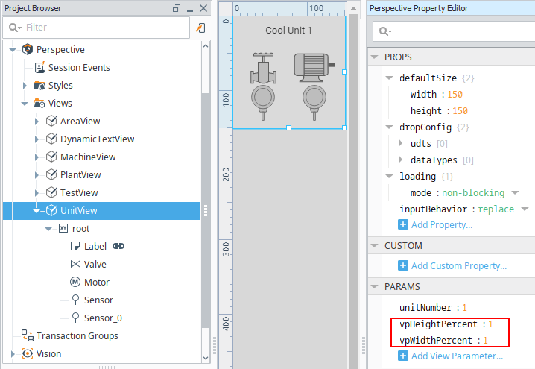Expand the AreaView node
The height and width of the screenshot is (369, 535).
(x=37, y=122)
